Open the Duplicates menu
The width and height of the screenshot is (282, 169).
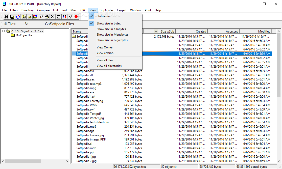(x=106, y=10)
